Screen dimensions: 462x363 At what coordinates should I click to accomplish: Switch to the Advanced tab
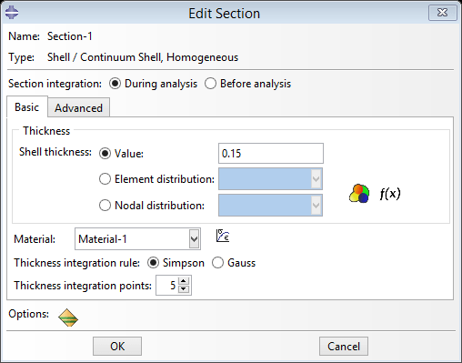pos(78,108)
